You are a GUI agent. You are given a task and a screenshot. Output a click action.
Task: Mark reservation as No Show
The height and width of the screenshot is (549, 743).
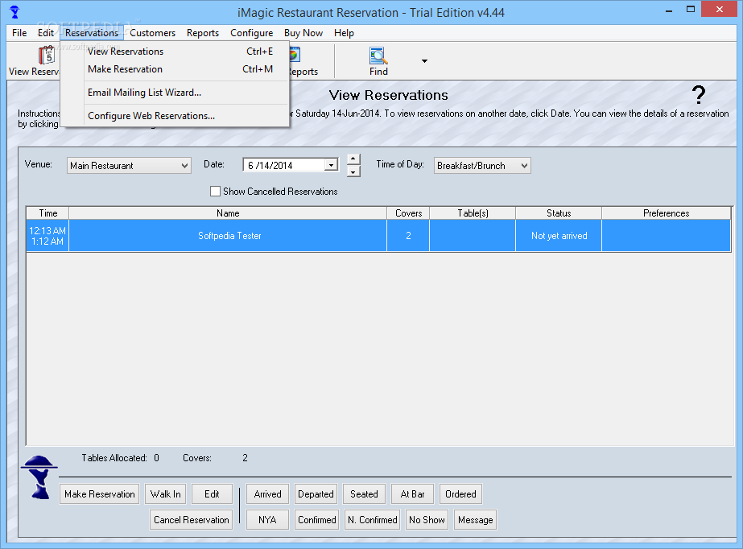[427, 520]
